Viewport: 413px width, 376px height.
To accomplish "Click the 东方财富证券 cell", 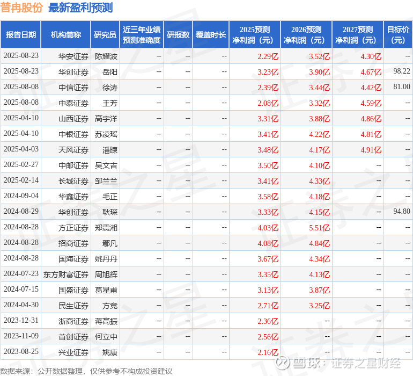I will point(66,274).
